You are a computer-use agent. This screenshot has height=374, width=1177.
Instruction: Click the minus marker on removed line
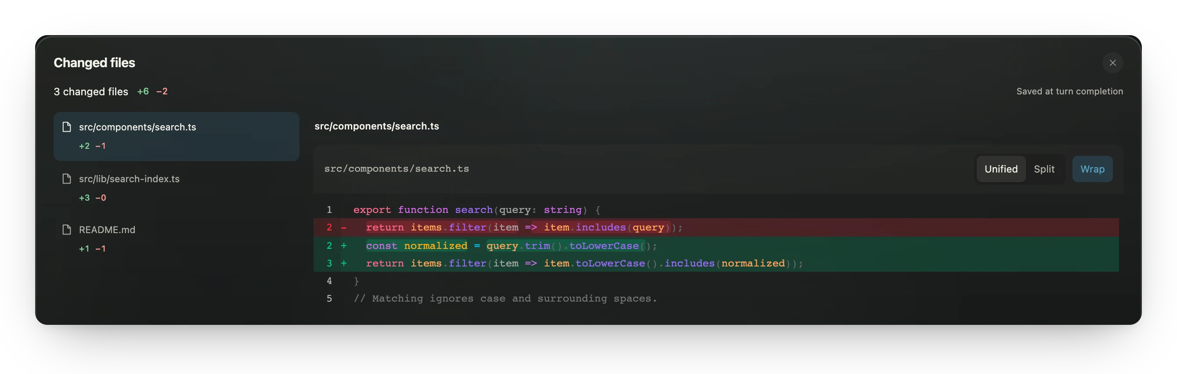(344, 227)
